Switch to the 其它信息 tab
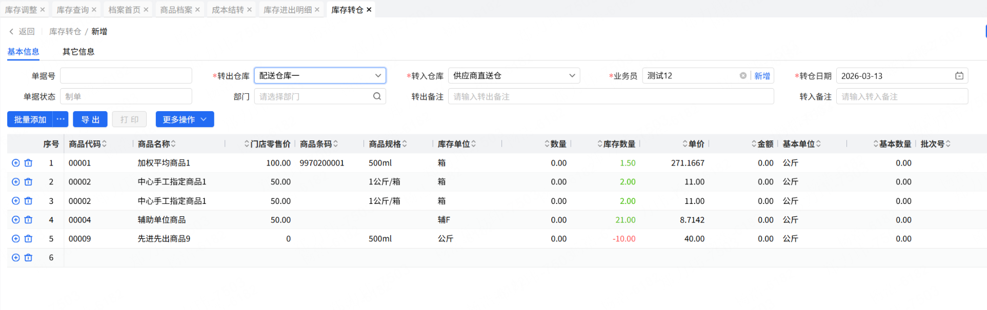 click(x=78, y=52)
